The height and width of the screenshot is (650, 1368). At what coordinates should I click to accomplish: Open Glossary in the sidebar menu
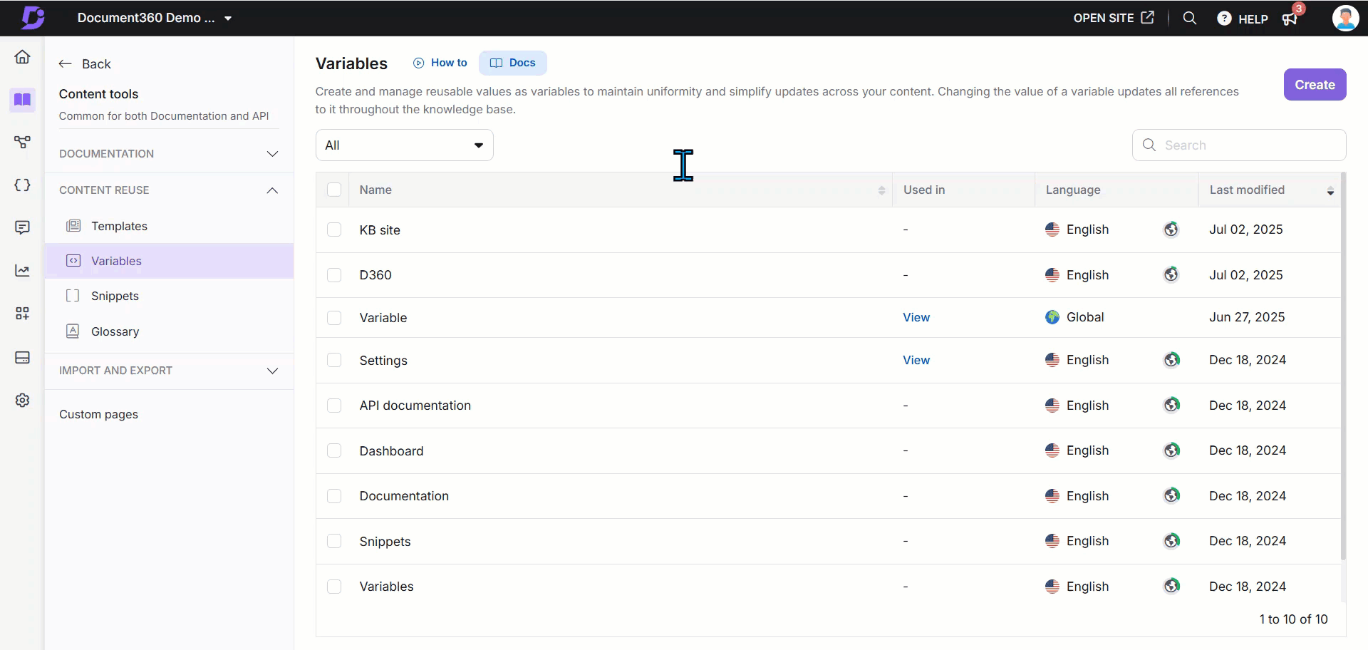(169, 331)
